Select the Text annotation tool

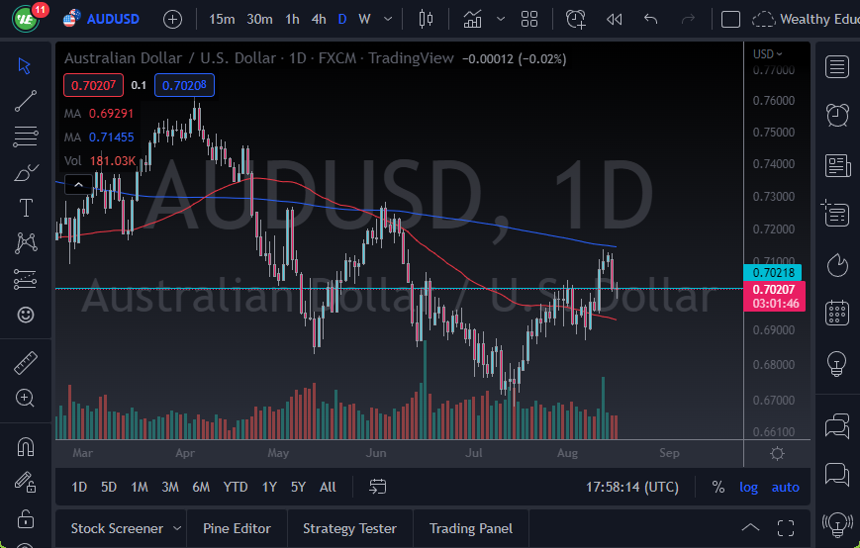(26, 208)
